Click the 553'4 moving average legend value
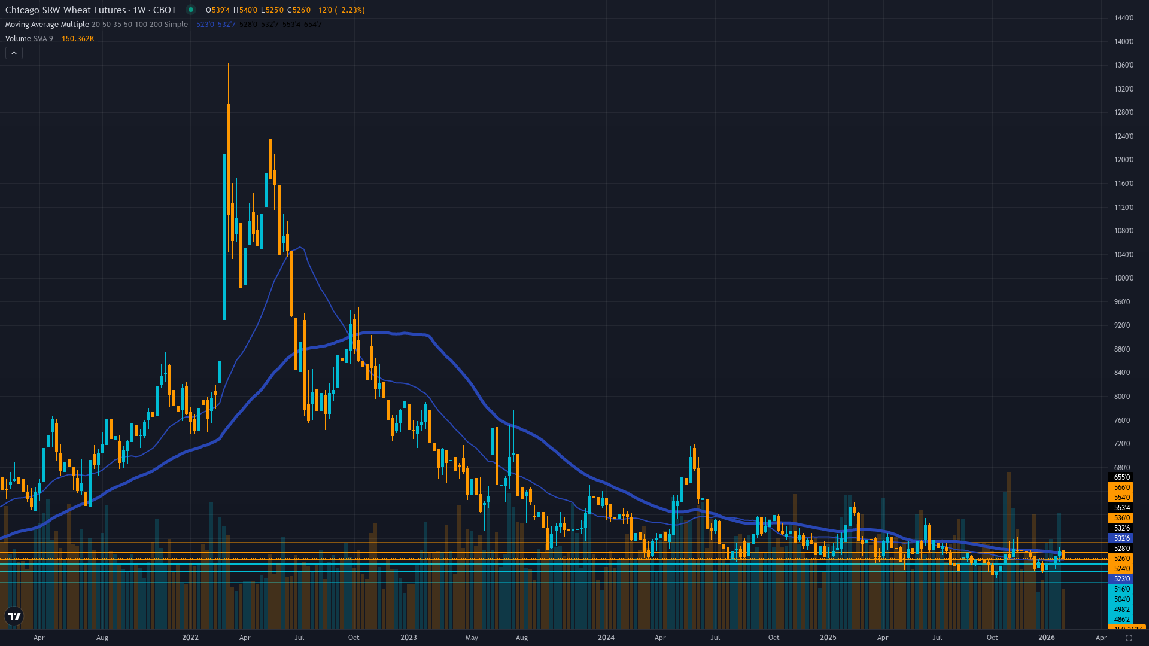Screen dimensions: 1149x646 click(291, 25)
